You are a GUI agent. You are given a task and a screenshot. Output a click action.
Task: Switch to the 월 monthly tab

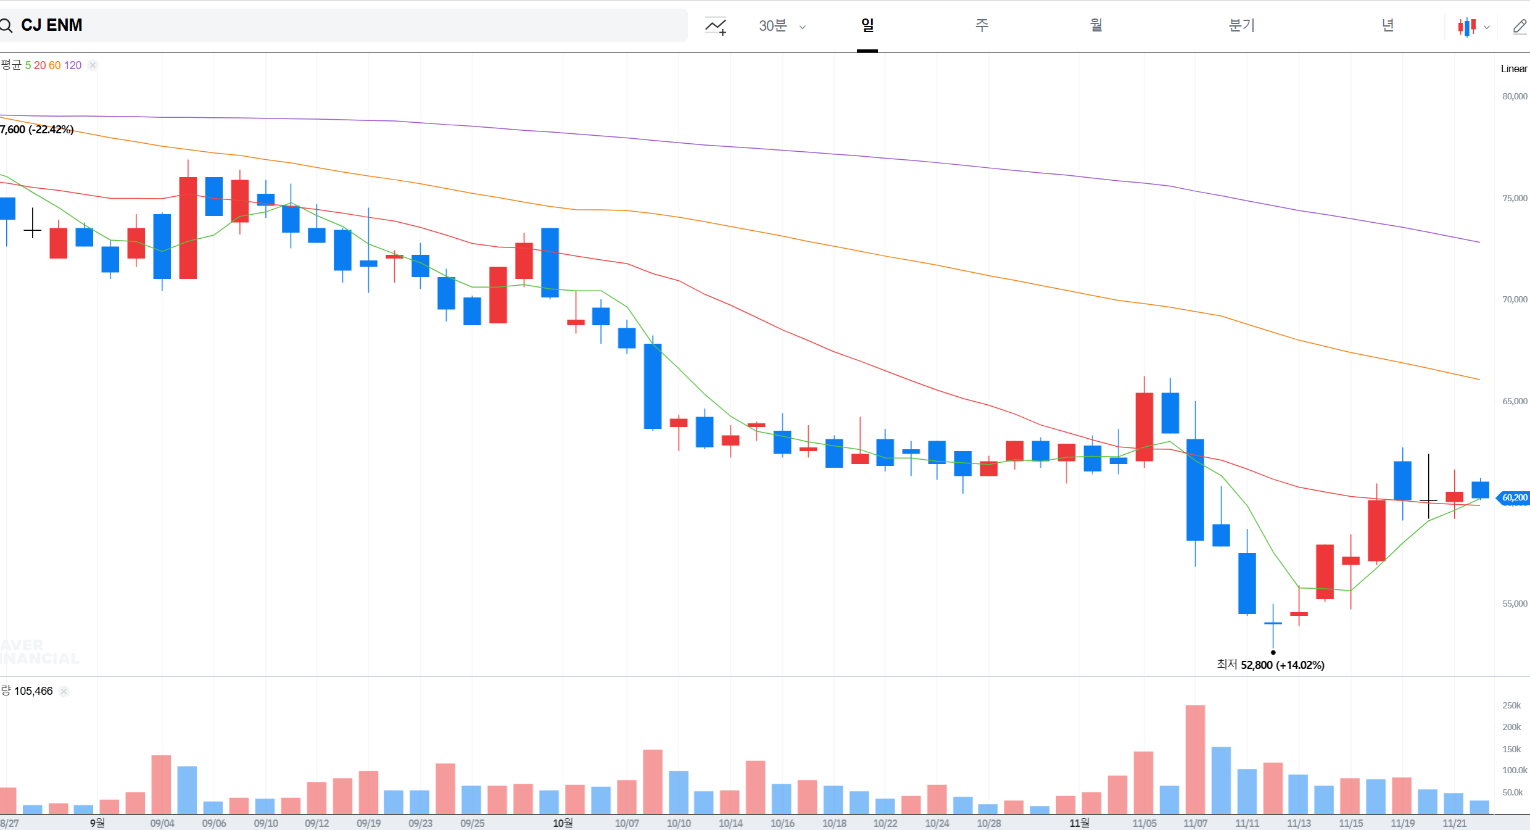[1096, 25]
